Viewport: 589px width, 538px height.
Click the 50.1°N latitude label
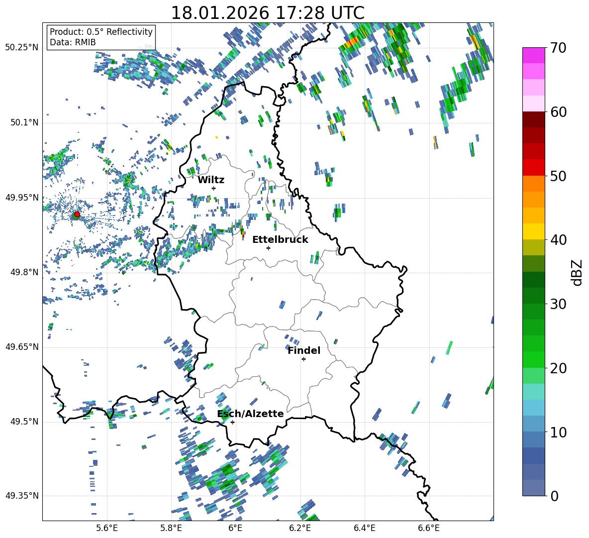[x=24, y=122]
